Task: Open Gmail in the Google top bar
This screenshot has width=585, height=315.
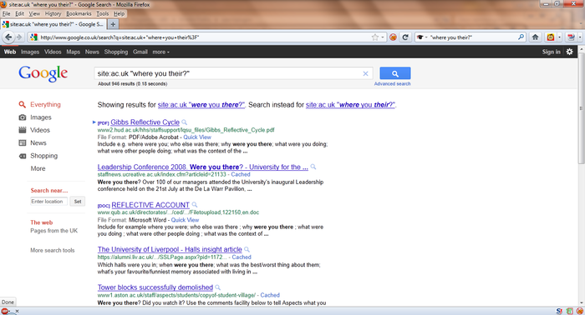Action: tap(140, 52)
